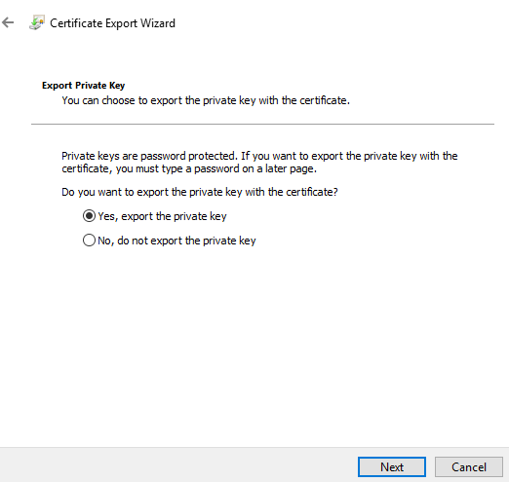Select the 'Yes, export the private key' radio button
Image resolution: width=509 pixels, height=482 pixels.
89,216
